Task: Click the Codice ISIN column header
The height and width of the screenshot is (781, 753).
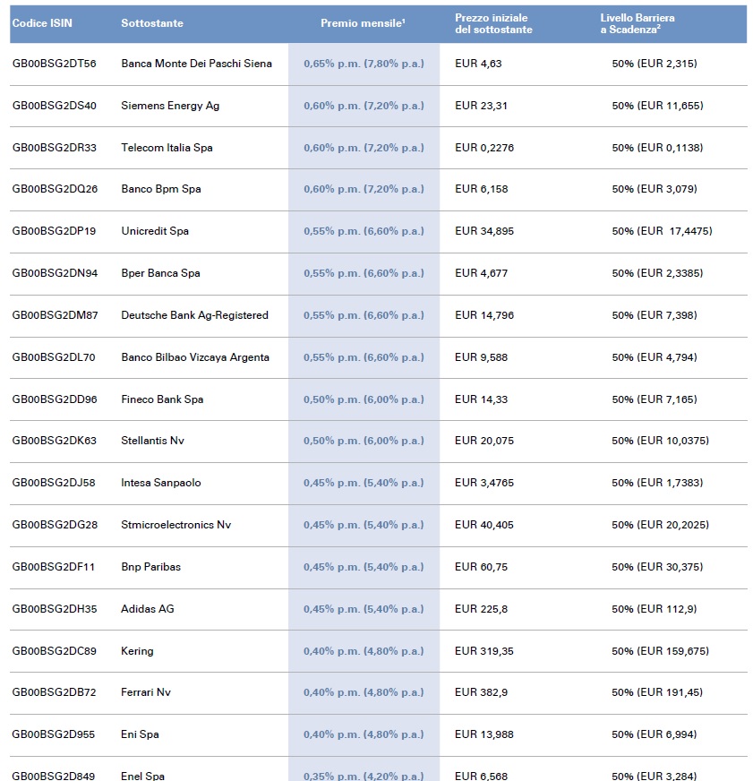Action: click(42, 23)
